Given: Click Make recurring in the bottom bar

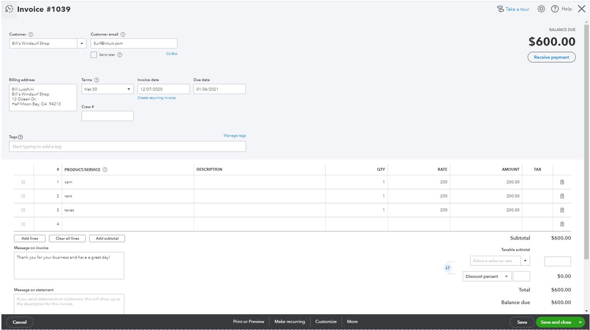Looking at the screenshot, I should pos(290,321).
